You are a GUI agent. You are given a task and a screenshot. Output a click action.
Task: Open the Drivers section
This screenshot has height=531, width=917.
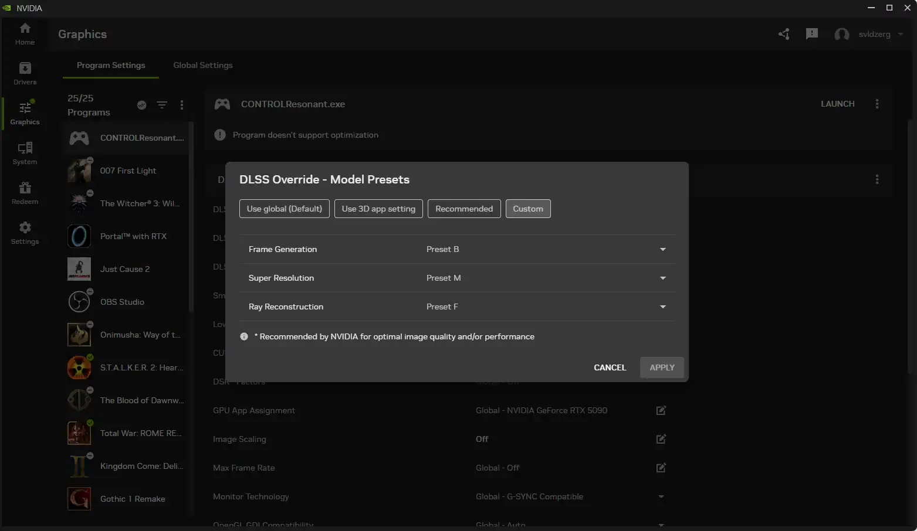(x=25, y=74)
